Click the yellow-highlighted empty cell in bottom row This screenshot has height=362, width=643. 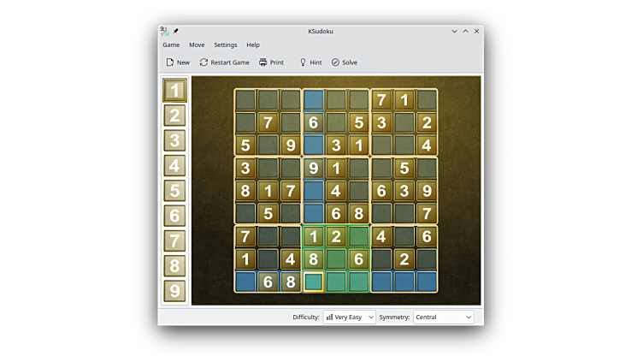(314, 282)
